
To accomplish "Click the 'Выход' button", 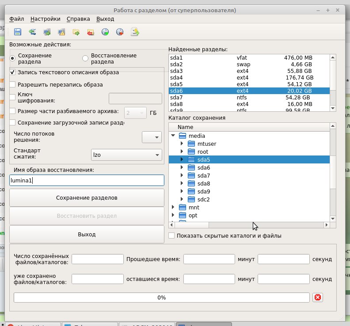I will 87,234.
